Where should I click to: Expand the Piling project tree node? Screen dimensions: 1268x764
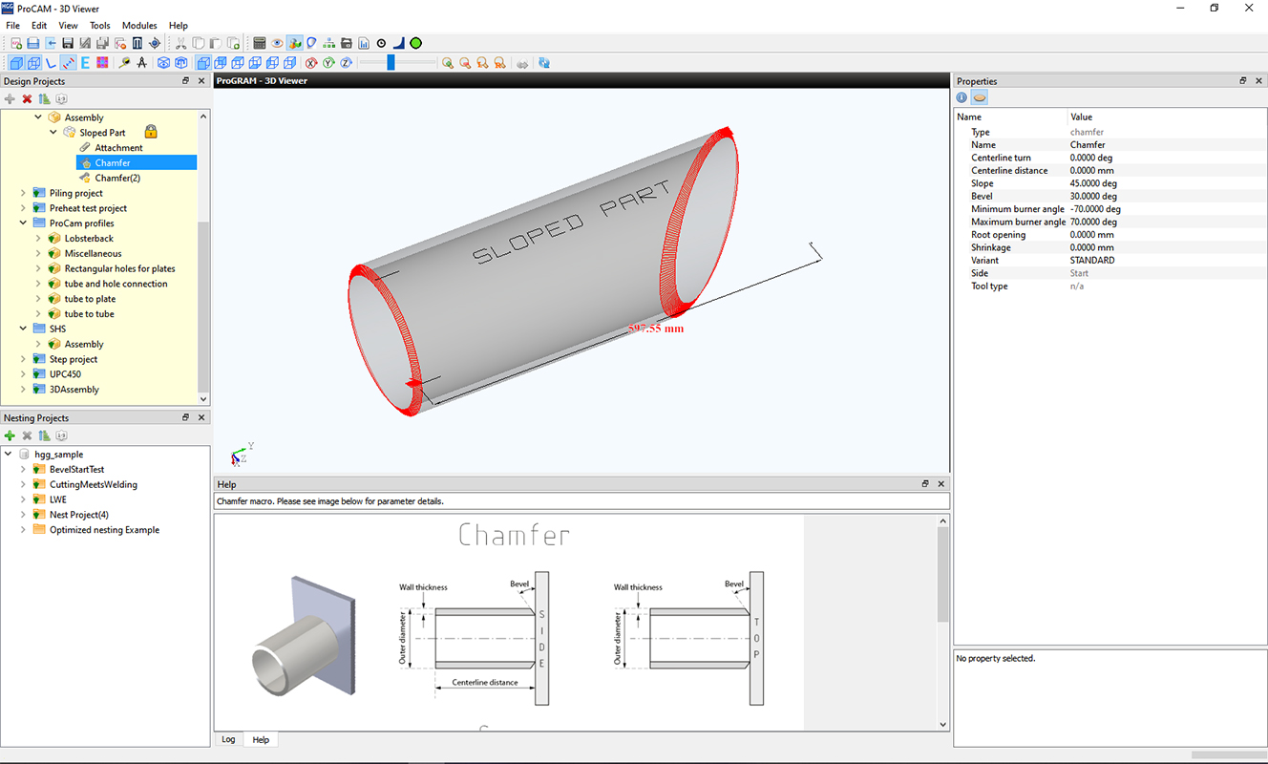23,193
